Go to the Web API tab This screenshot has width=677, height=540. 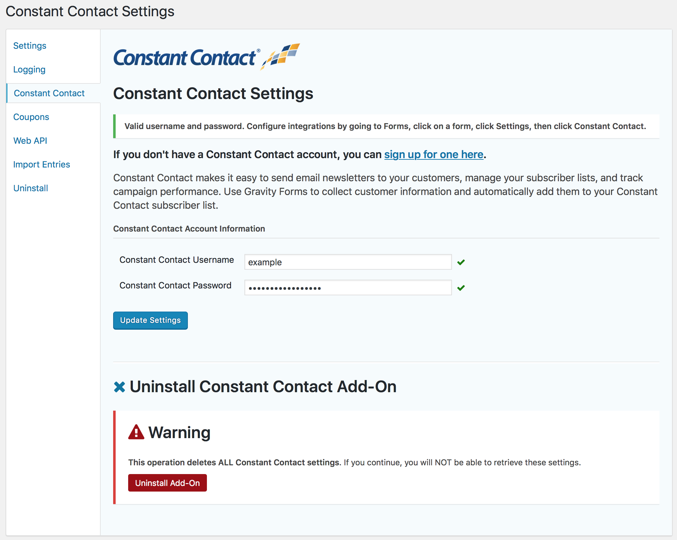[30, 141]
